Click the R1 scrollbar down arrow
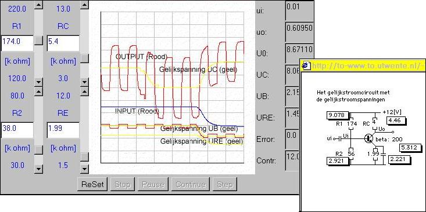The width and height of the screenshot is (426, 212). [39, 82]
